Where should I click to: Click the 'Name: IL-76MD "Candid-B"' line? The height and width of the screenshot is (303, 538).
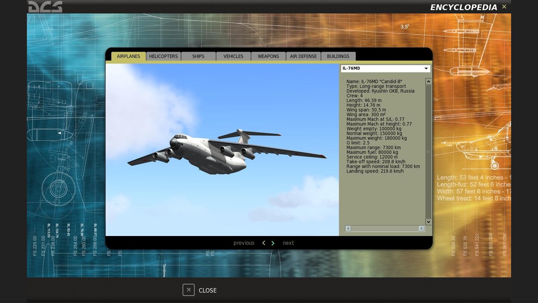pos(374,82)
